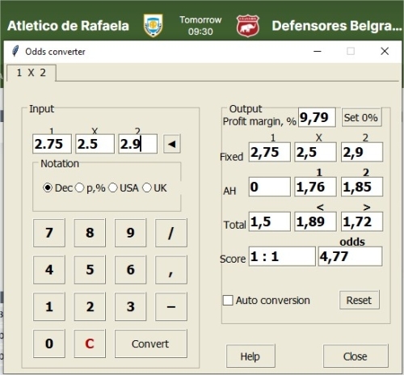
Task: Click the Atletico de Rafaela team crest
Action: [153, 26]
